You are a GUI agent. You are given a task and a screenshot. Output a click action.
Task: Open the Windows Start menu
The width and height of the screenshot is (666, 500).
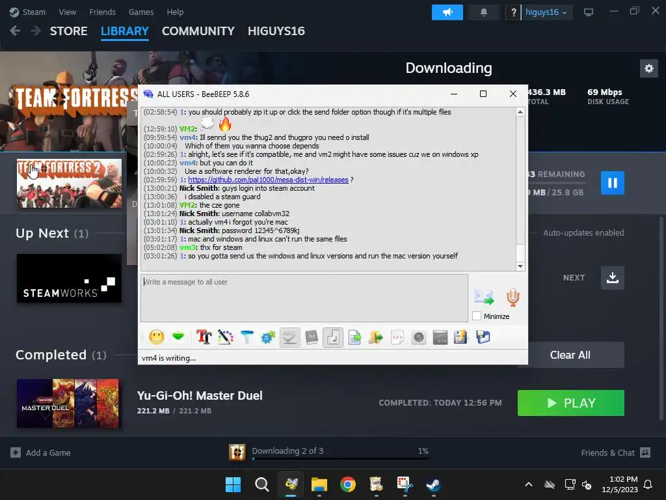coord(233,484)
